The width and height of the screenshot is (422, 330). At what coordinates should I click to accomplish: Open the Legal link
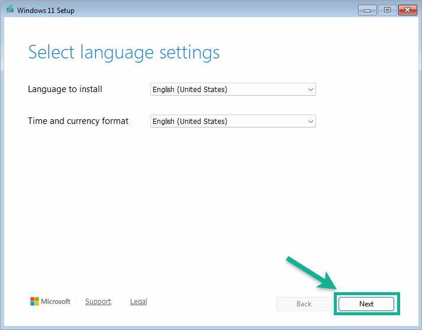coord(138,302)
